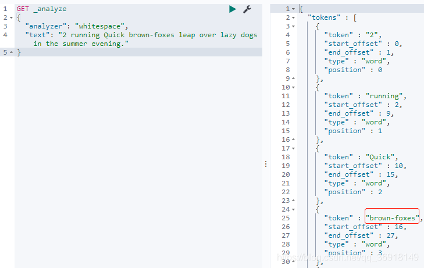Click the token value "Quick"
The image size is (424, 268).
coord(380,157)
